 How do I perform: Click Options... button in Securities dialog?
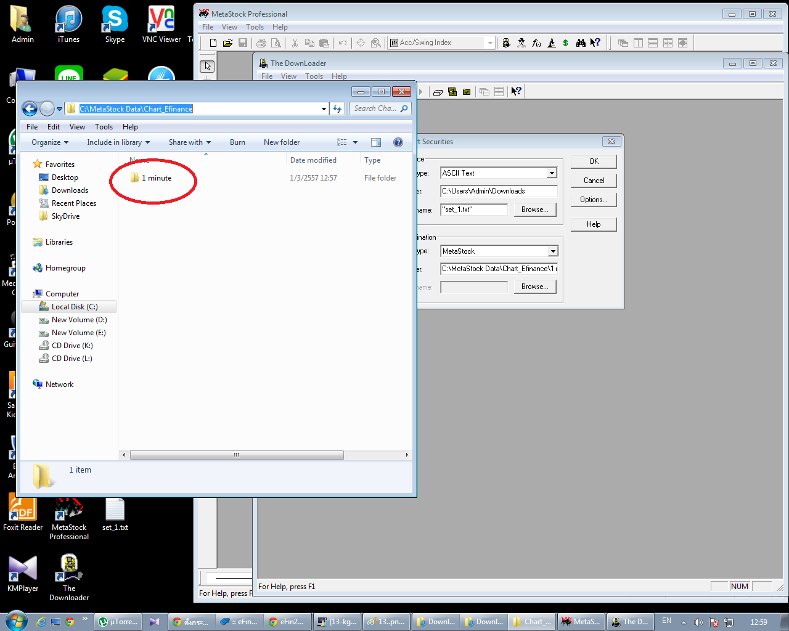click(x=594, y=200)
